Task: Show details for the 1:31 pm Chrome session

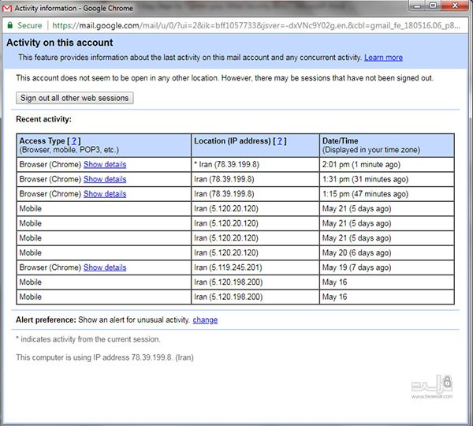Action: tap(105, 179)
